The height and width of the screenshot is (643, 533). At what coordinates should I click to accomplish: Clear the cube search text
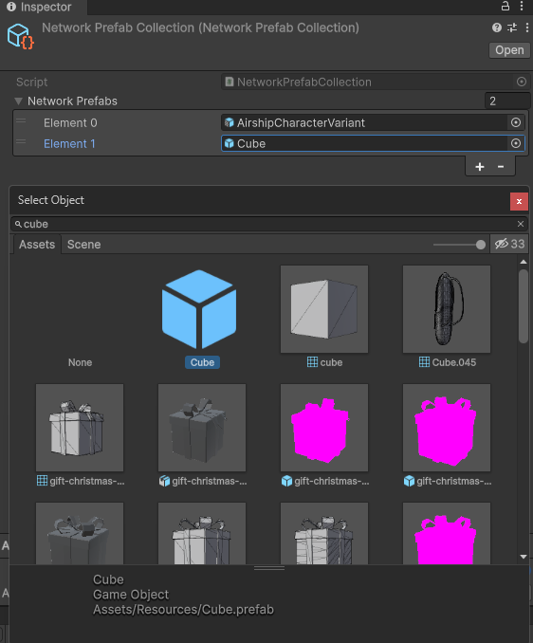[x=521, y=224]
